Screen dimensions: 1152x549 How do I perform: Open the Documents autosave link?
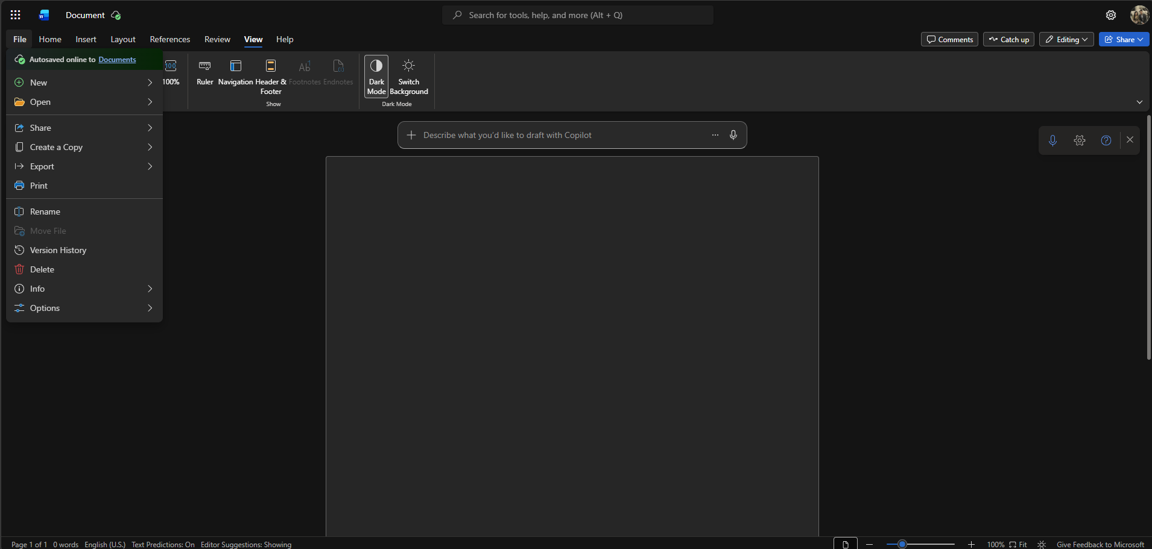pos(117,59)
